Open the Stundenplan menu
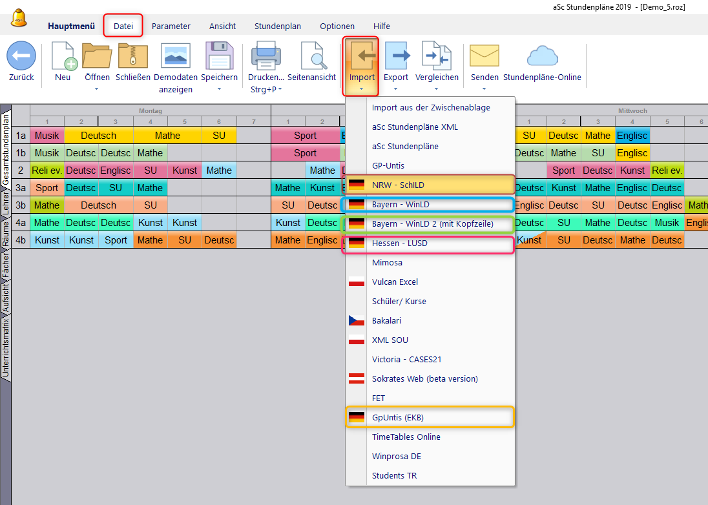708x505 pixels. (x=278, y=26)
